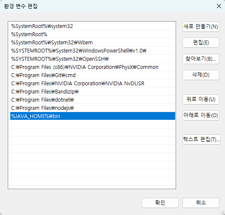Image resolution: width=225 pixels, height=215 pixels.
Task: Click the 새로 만들기(N) button
Action: tap(201, 27)
